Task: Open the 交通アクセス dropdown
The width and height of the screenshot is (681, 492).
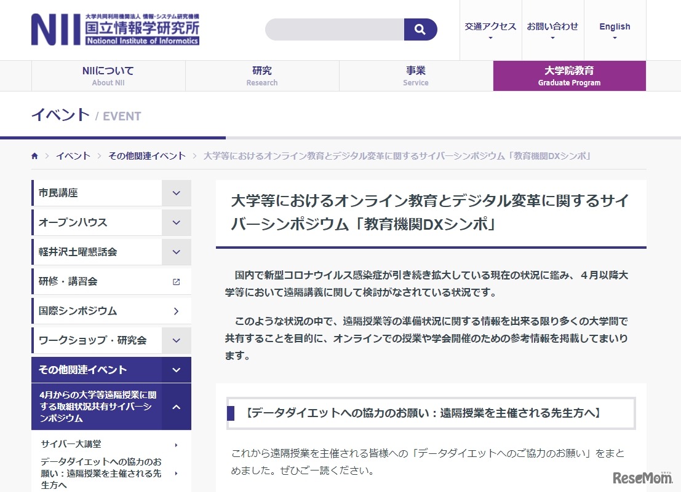Action: tap(490, 30)
